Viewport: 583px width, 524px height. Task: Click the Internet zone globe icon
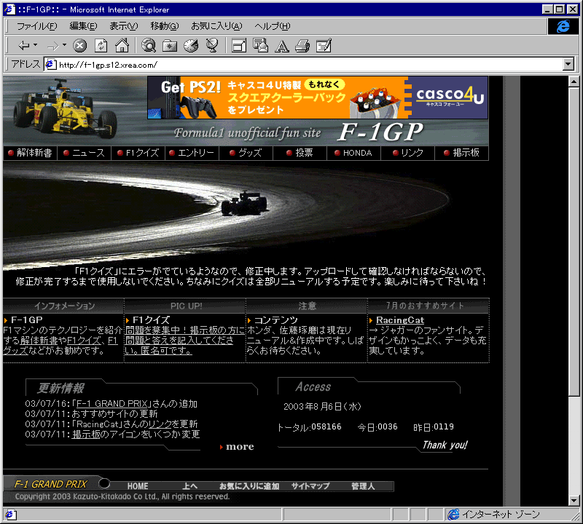pos(453,515)
